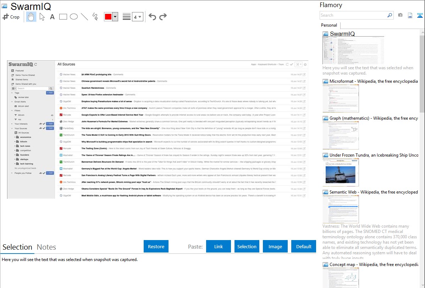Open the Under Frozen Tundra snapshot thumbnail
This screenshot has height=288, width=425.
341,172
